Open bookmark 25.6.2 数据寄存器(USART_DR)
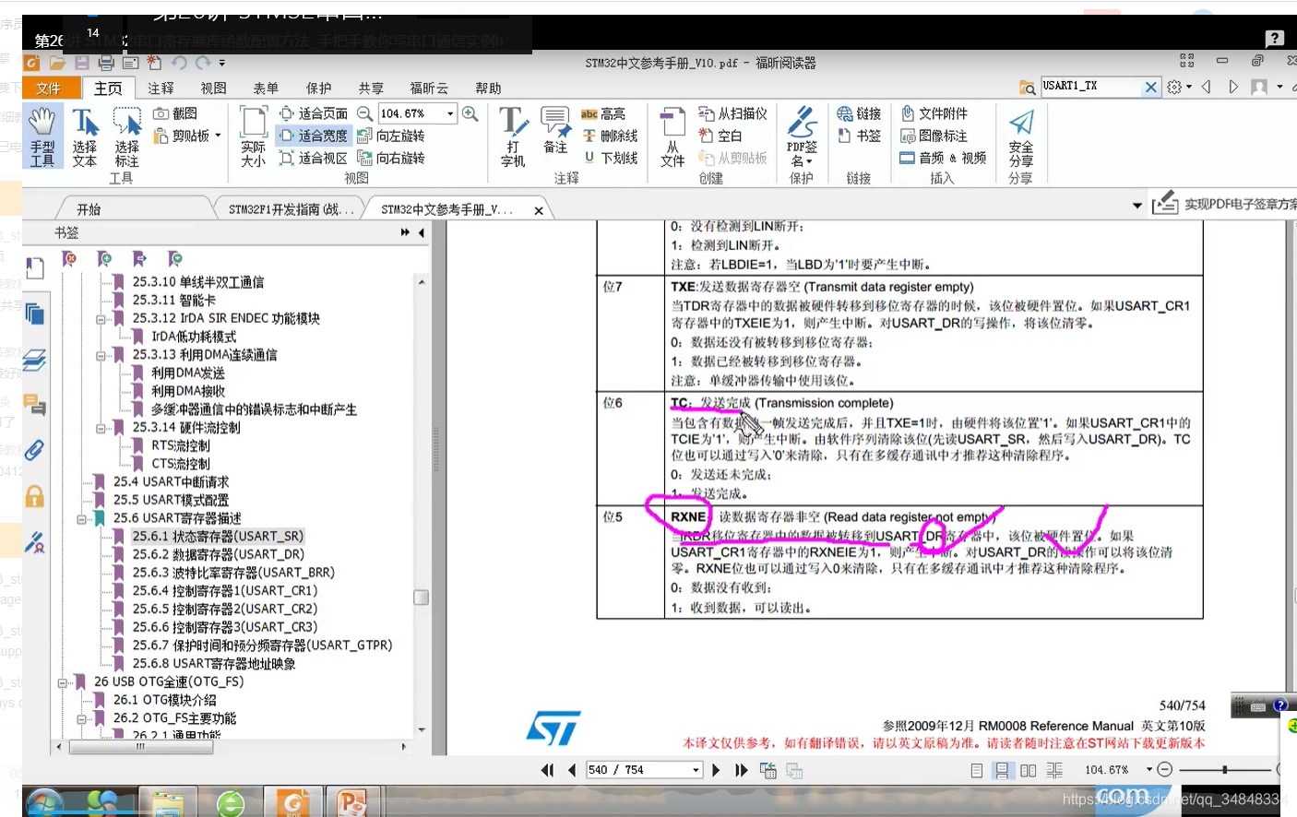 pyautogui.click(x=218, y=554)
